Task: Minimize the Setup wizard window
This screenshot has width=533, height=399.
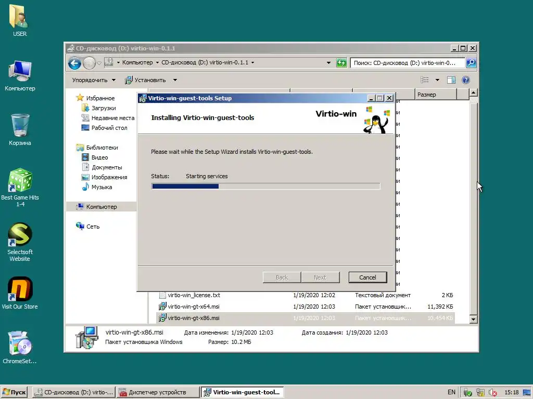Action: tap(371, 98)
